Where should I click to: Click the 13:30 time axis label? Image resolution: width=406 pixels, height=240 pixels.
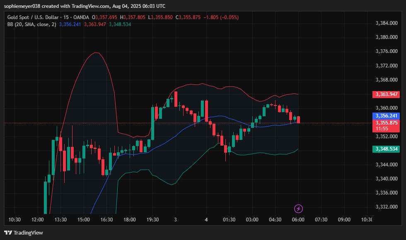click(60, 220)
